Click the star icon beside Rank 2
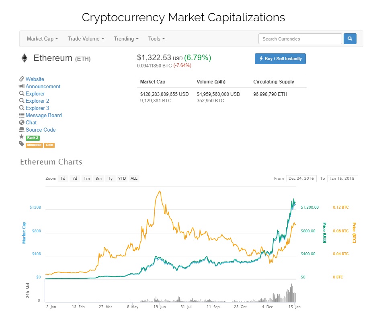The image size is (373, 329). coord(22,137)
